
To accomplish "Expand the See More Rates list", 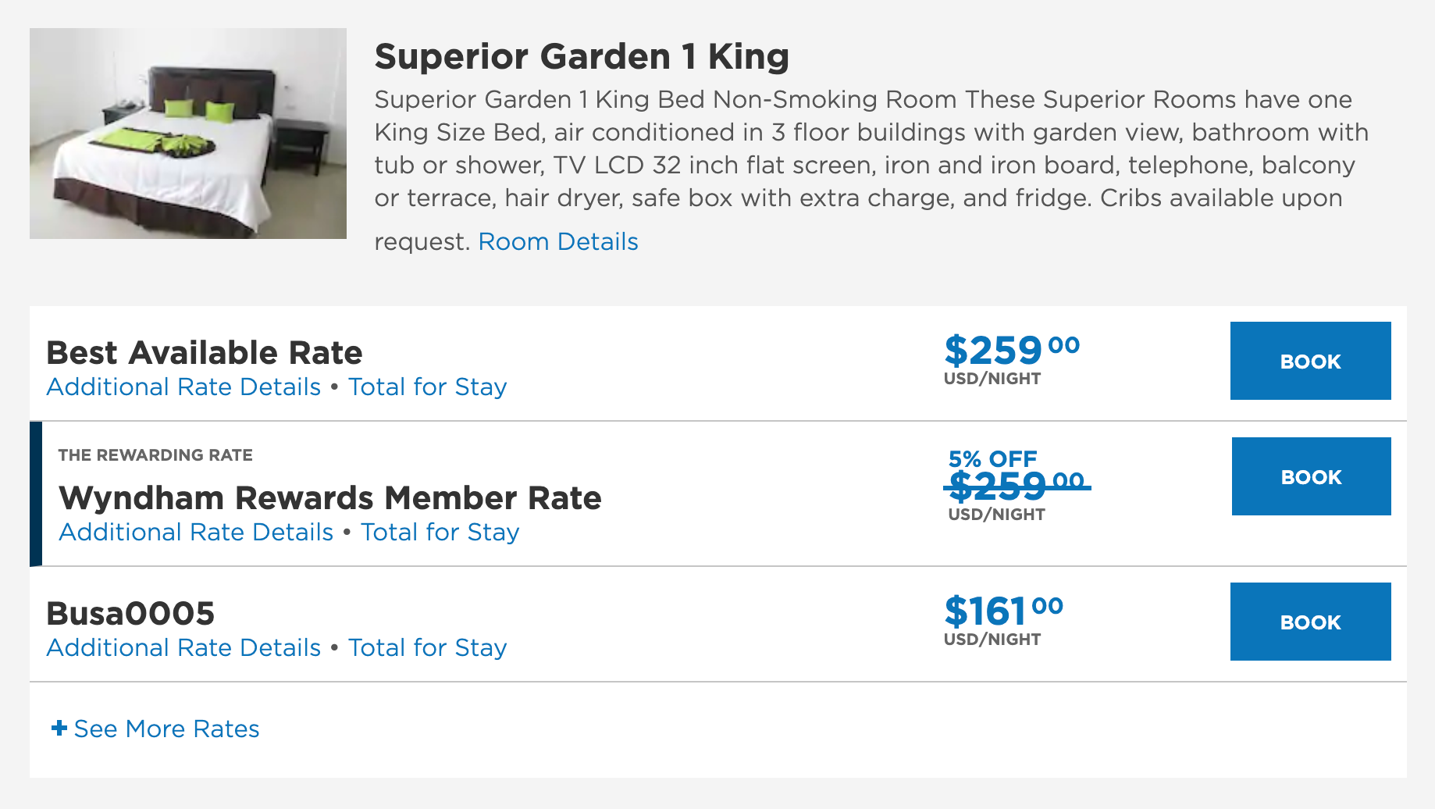I will (x=166, y=729).
